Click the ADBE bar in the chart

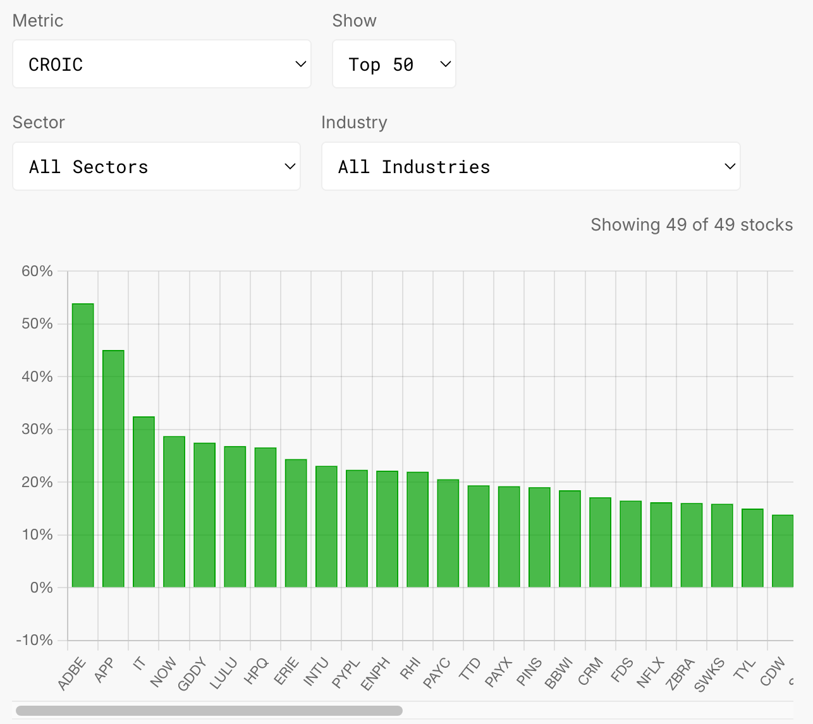coord(83,445)
